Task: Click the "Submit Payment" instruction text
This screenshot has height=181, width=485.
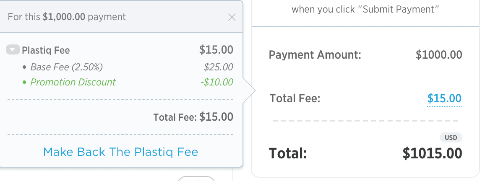Action: coord(365,9)
